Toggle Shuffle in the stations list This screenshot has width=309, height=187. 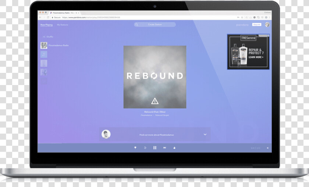click(x=48, y=37)
